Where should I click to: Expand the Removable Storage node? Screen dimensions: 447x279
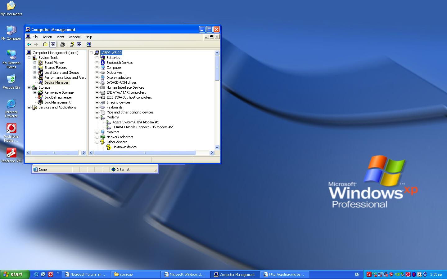pos(35,92)
